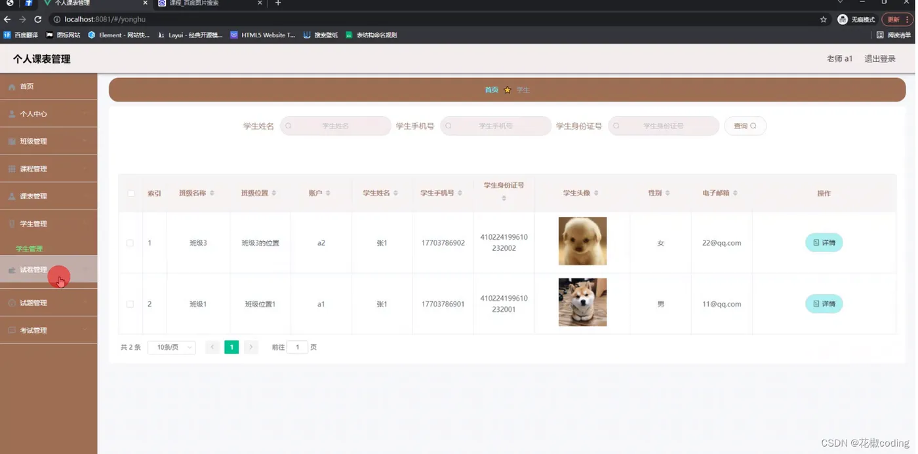The image size is (918, 454).
Task: Focus the 学生姓名 search field
Action: [x=335, y=126]
